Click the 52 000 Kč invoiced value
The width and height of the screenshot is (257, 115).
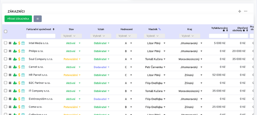219,75
